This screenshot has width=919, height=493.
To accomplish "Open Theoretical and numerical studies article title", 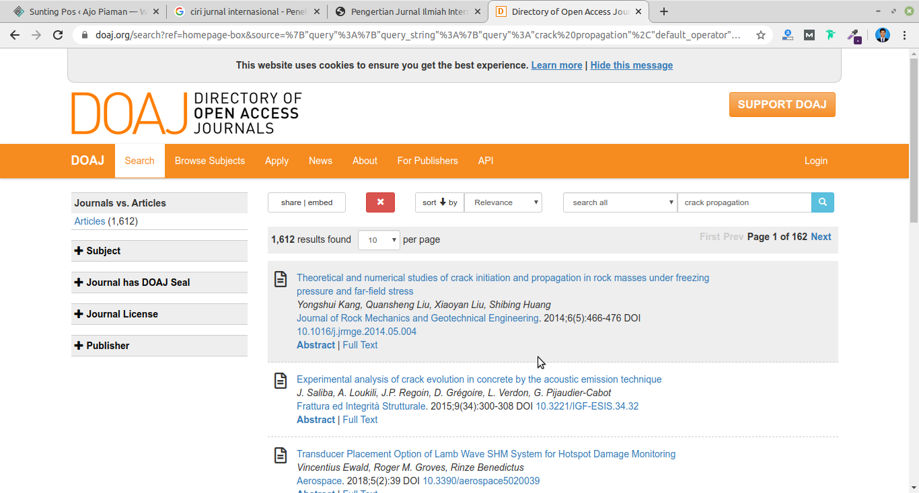I will click(x=503, y=285).
